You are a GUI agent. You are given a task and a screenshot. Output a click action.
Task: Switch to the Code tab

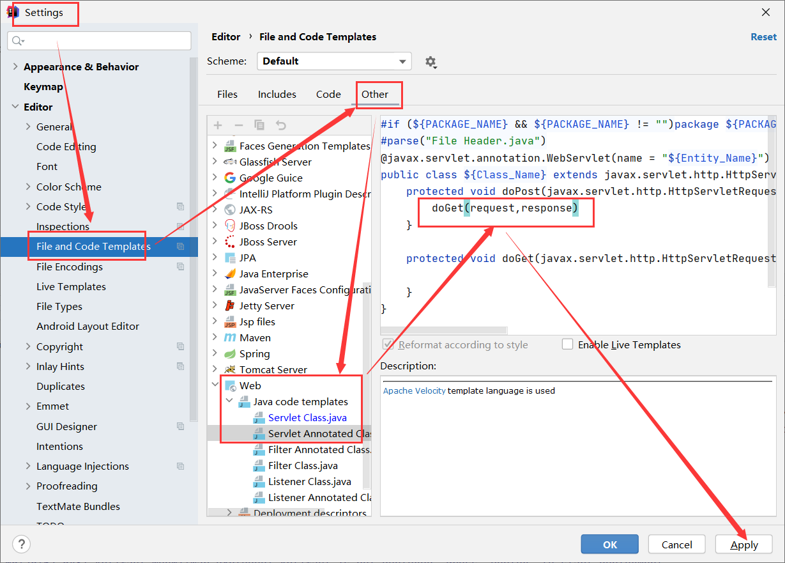point(328,94)
